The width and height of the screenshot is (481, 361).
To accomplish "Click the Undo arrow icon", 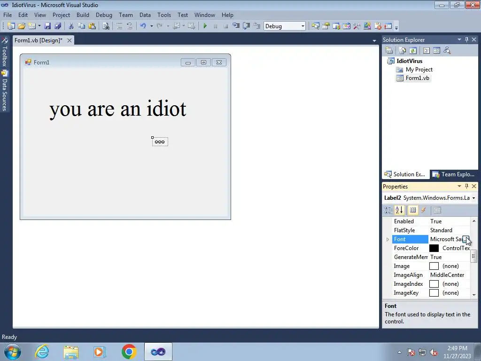I will 143,26.
